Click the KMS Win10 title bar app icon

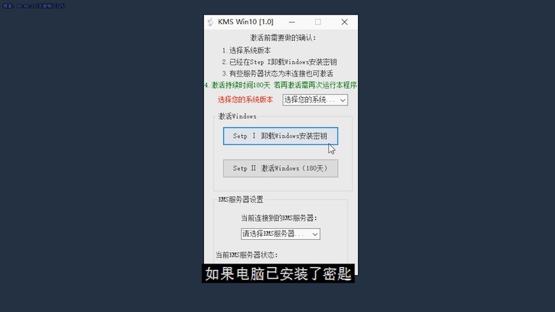[x=210, y=22]
